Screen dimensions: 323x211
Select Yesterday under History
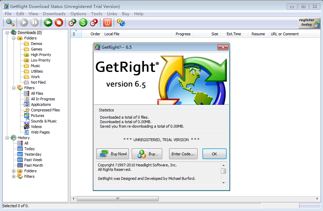coord(33,155)
